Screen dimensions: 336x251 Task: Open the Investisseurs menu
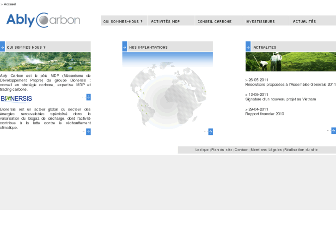click(265, 21)
